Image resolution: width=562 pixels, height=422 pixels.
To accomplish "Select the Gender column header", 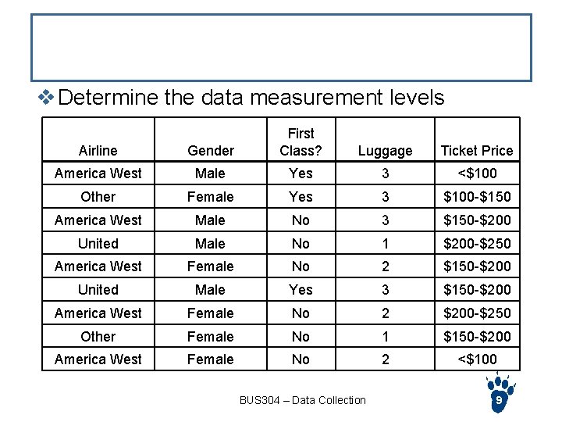I will (211, 150).
